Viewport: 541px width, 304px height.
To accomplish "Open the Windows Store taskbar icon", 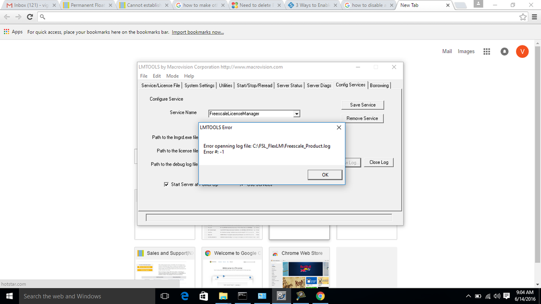I will pyautogui.click(x=204, y=296).
